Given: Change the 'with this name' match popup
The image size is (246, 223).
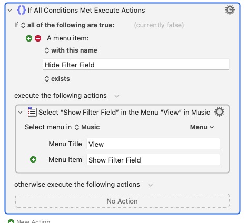Looking at the screenshot, I should (x=71, y=50).
